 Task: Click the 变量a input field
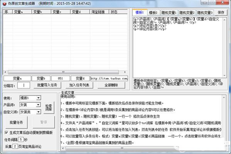point(17,78)
